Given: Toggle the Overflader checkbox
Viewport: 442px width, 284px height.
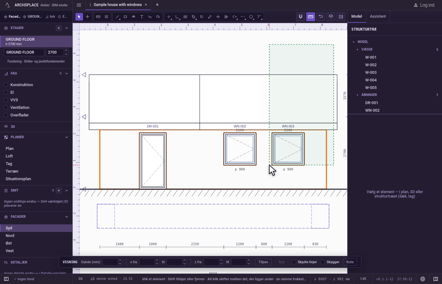Looking at the screenshot, I should click(x=6, y=115).
